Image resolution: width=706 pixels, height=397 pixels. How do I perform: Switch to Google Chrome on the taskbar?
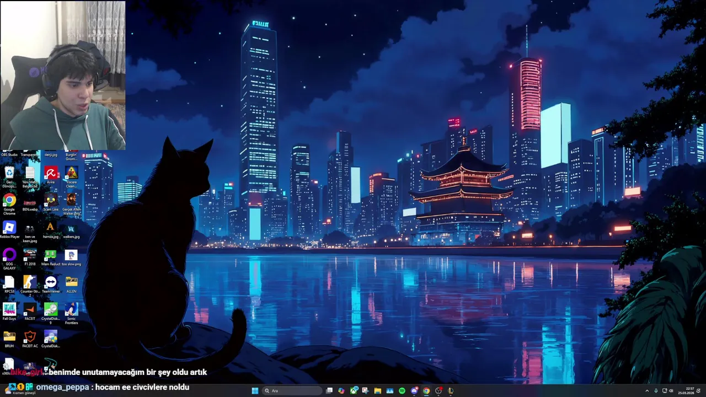[x=426, y=391]
